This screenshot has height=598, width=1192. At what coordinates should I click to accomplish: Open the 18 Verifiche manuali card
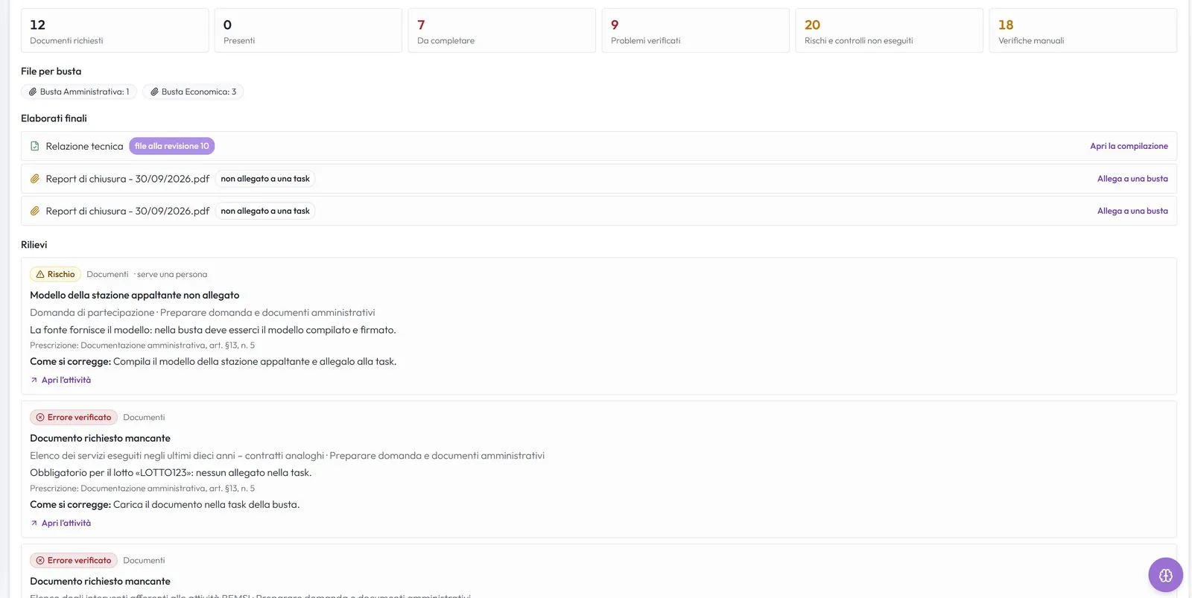click(1083, 31)
